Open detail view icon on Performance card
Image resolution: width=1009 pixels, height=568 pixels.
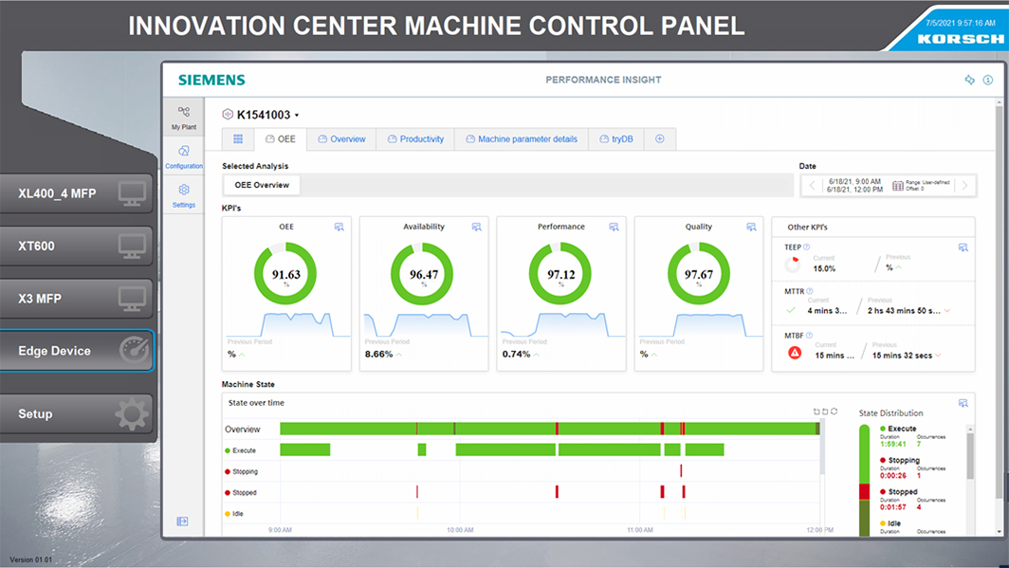point(614,227)
